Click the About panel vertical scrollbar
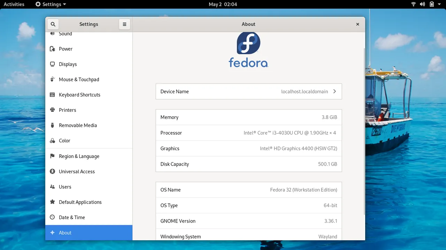 [364, 131]
